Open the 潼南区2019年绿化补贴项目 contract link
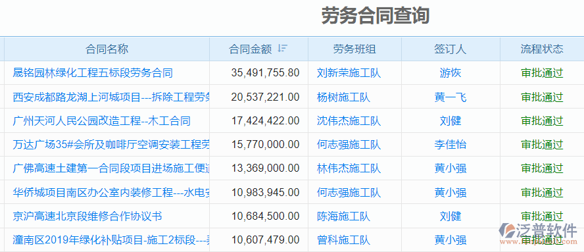The height and width of the screenshot is (252, 584). (111, 239)
